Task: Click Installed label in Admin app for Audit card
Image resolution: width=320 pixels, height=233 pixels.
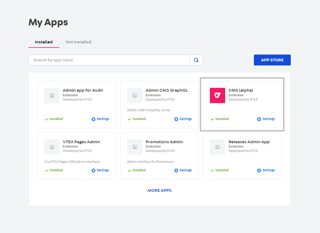Action: tap(56, 119)
